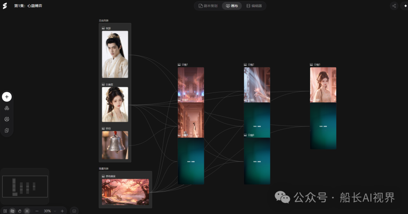Click the image icon beside 分镜8

(246, 135)
